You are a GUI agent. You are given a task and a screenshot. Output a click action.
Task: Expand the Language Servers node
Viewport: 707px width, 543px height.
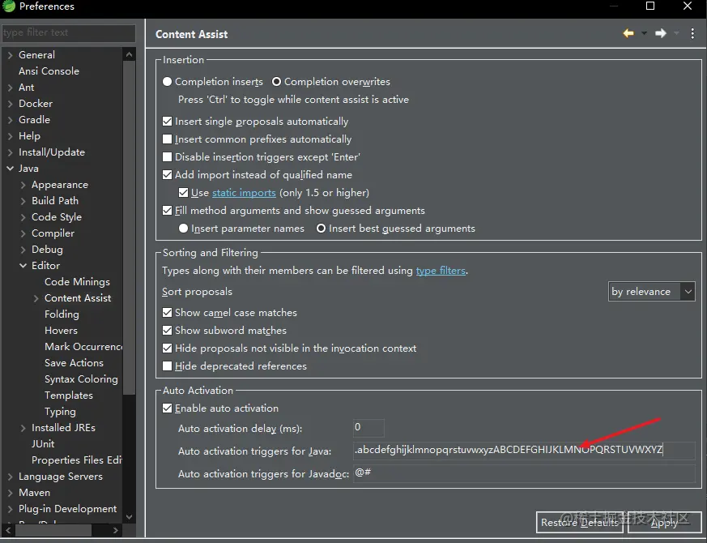click(x=10, y=477)
